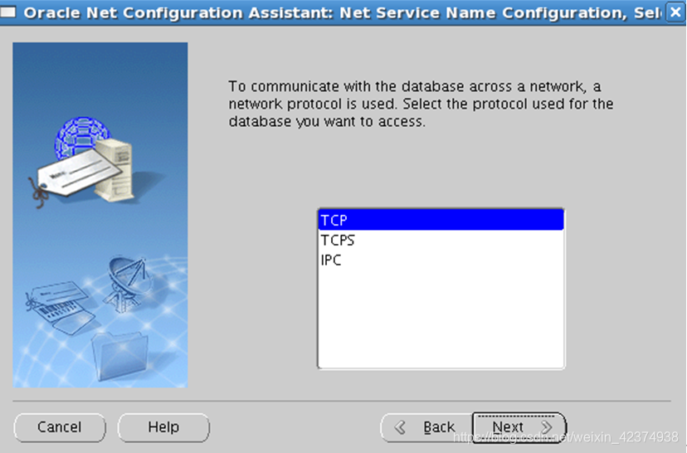Open the window menu icon in title bar
Image resolution: width=687 pixels, height=453 pixels.
coord(8,12)
